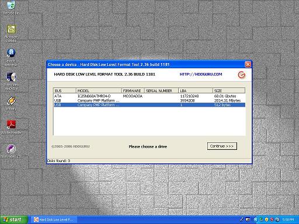Select the USB drive with 2014.31 Mbytes
Screen dimensions: 299x224
(149, 100)
